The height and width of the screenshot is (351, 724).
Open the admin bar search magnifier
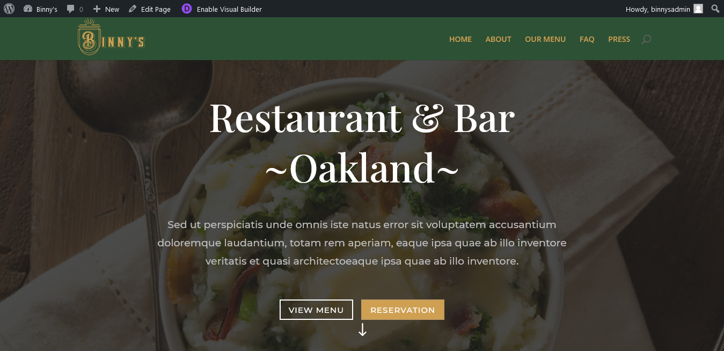click(x=715, y=9)
